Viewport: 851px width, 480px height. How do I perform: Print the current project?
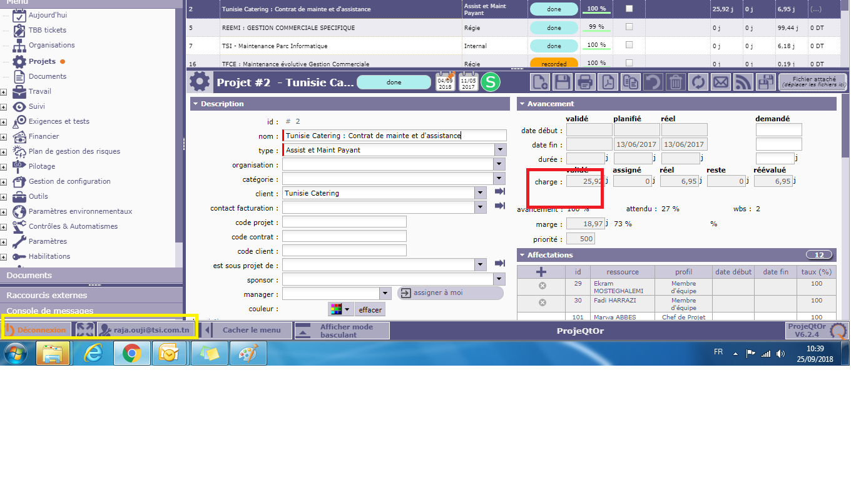[x=584, y=82]
